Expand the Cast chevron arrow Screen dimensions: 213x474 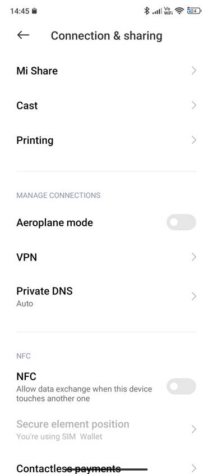(194, 106)
